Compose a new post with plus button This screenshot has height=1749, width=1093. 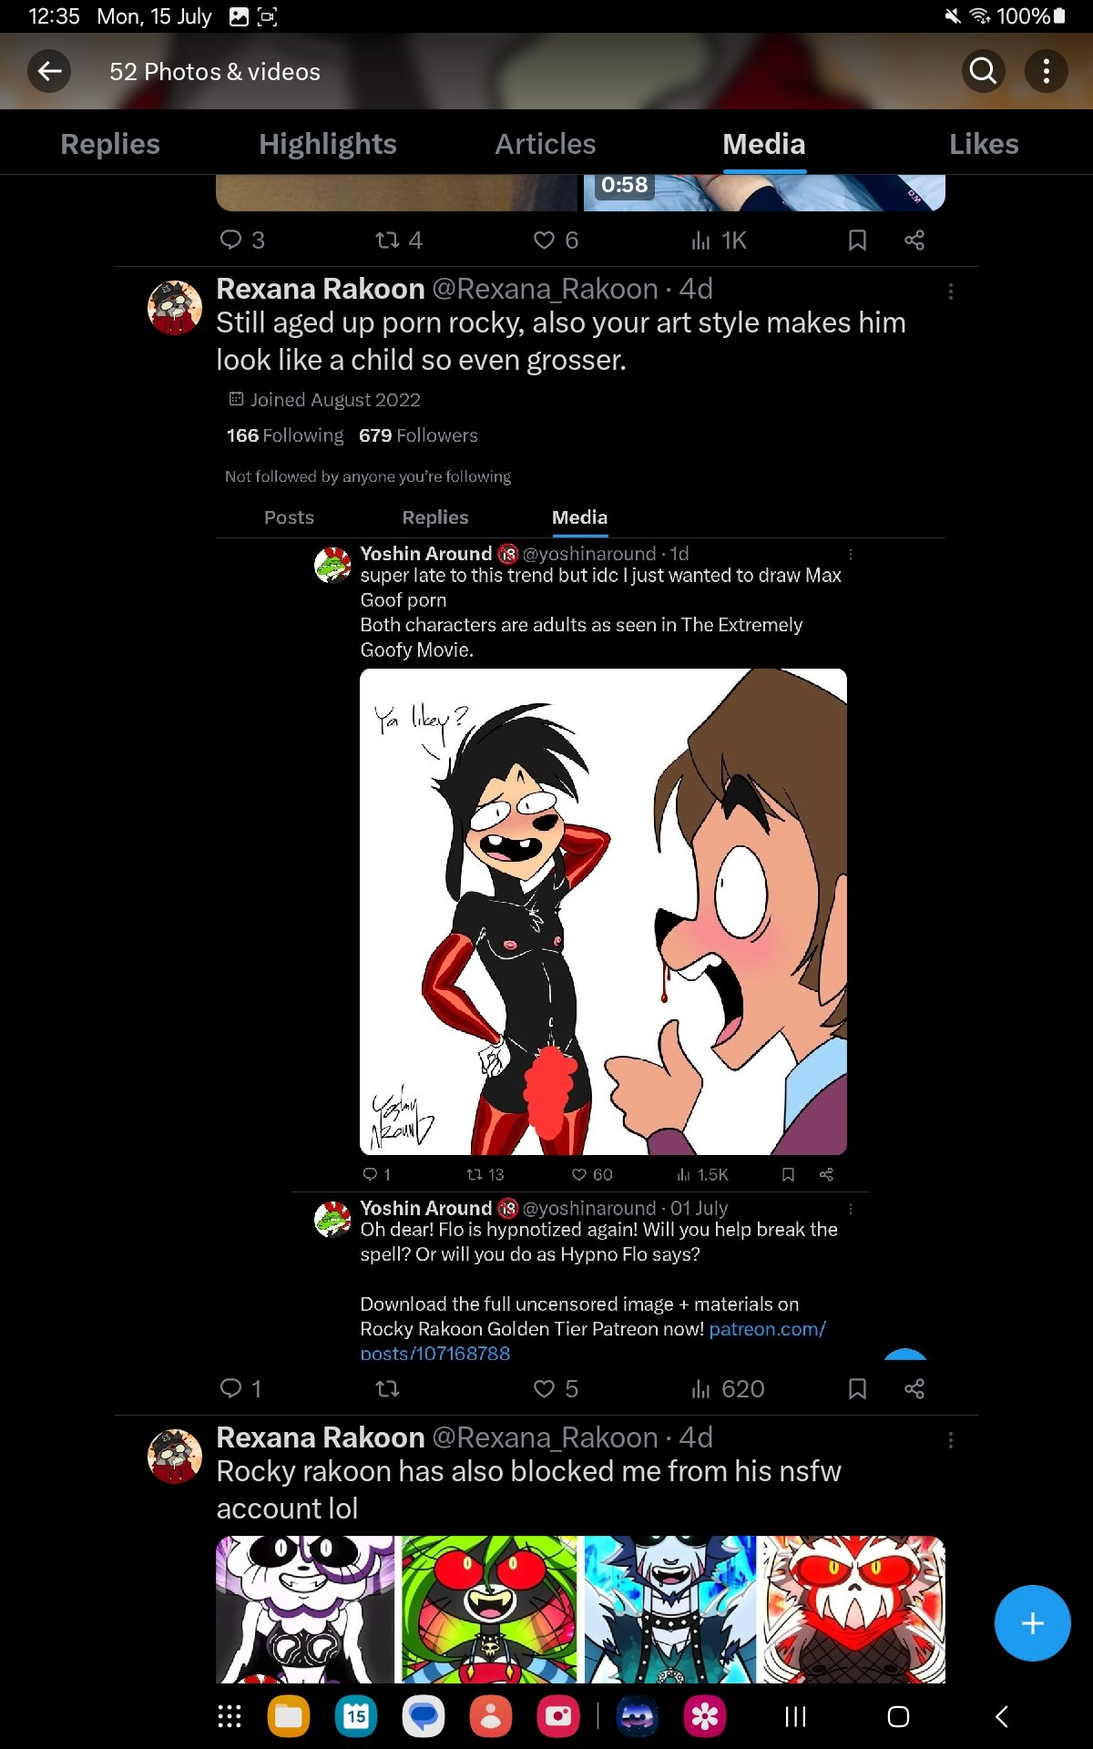[x=1032, y=1623]
